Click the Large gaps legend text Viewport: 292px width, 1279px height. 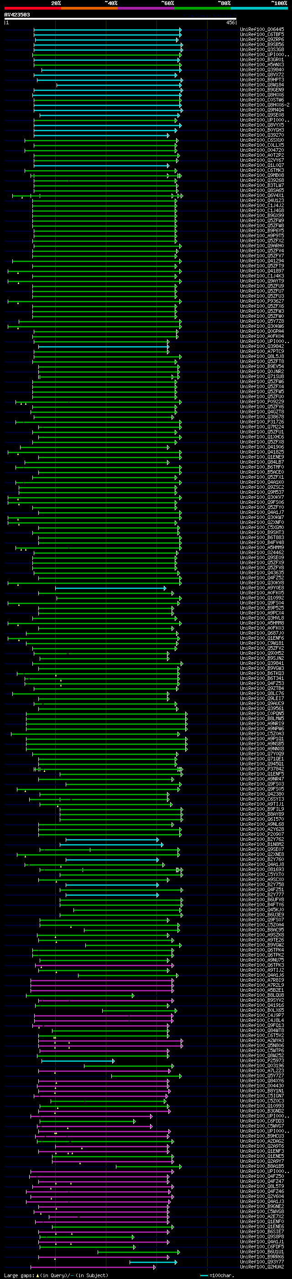pyautogui.click(x=56, y=1275)
